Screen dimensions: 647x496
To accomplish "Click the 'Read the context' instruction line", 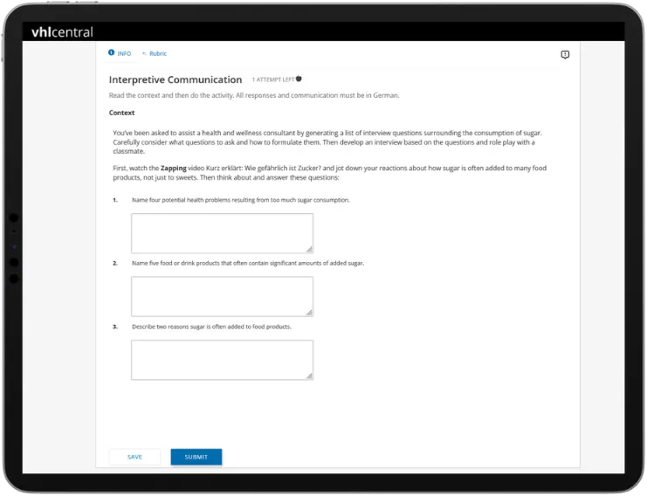I will [x=254, y=95].
